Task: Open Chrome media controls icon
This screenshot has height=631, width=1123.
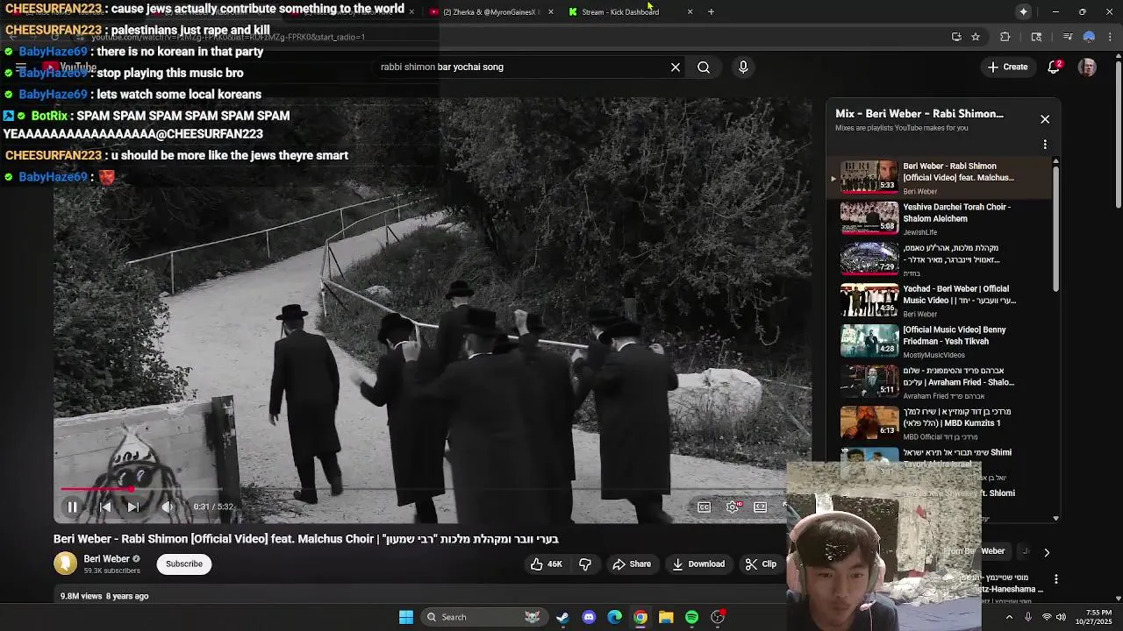Action: point(1067,37)
